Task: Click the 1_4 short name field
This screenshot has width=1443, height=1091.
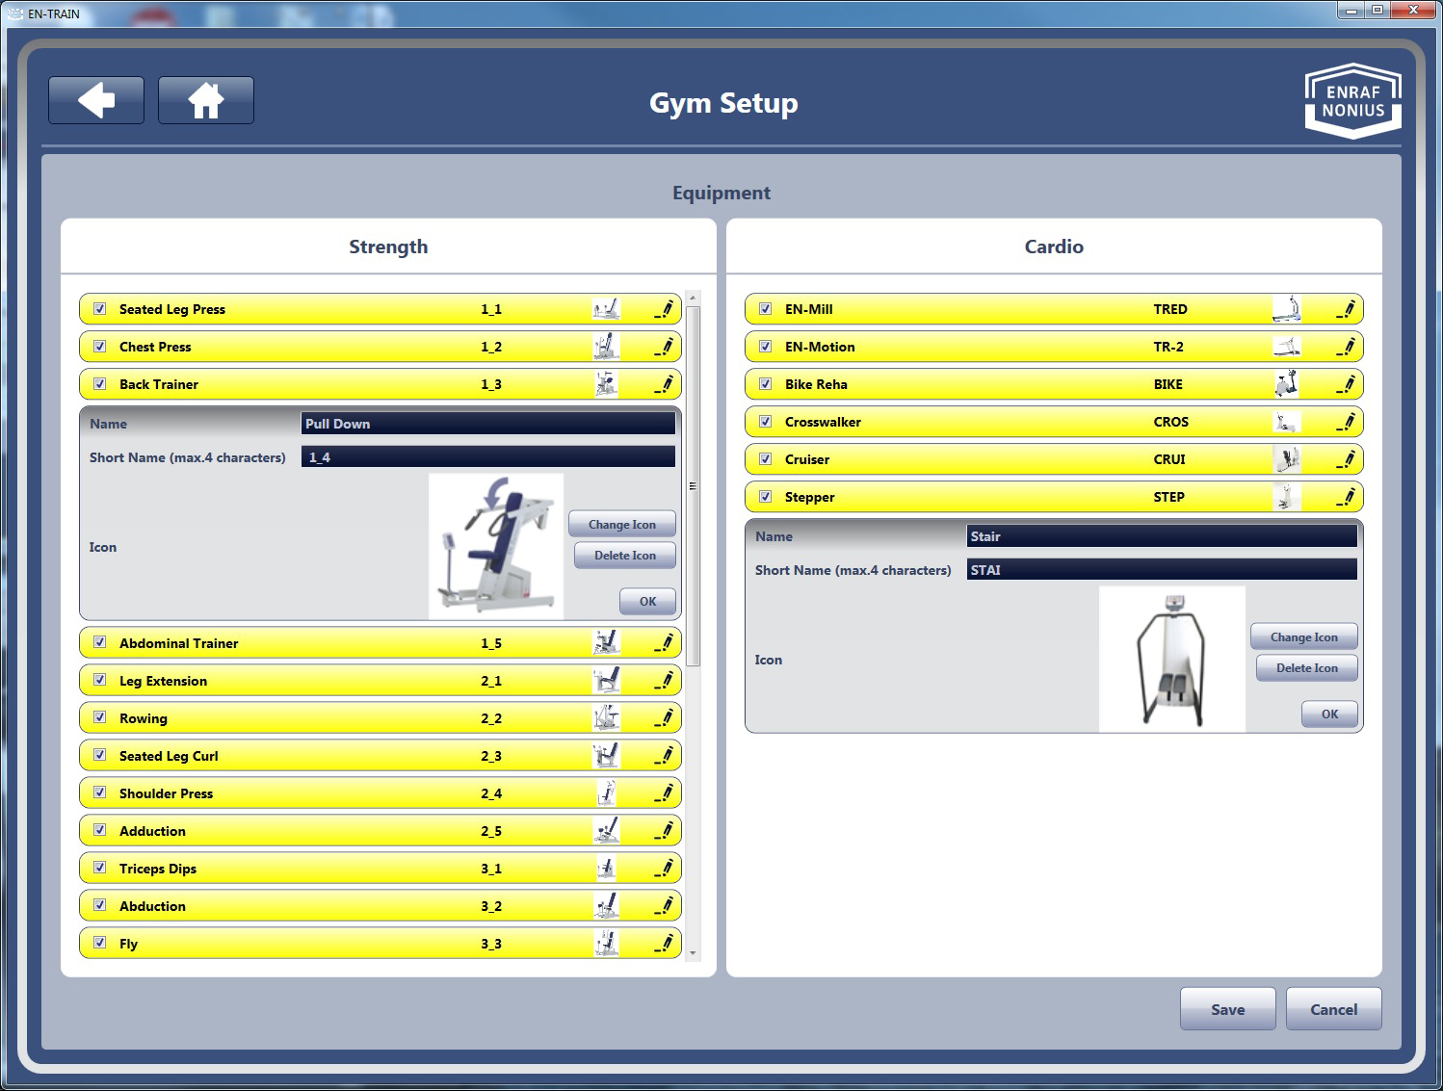Action: tap(488, 457)
